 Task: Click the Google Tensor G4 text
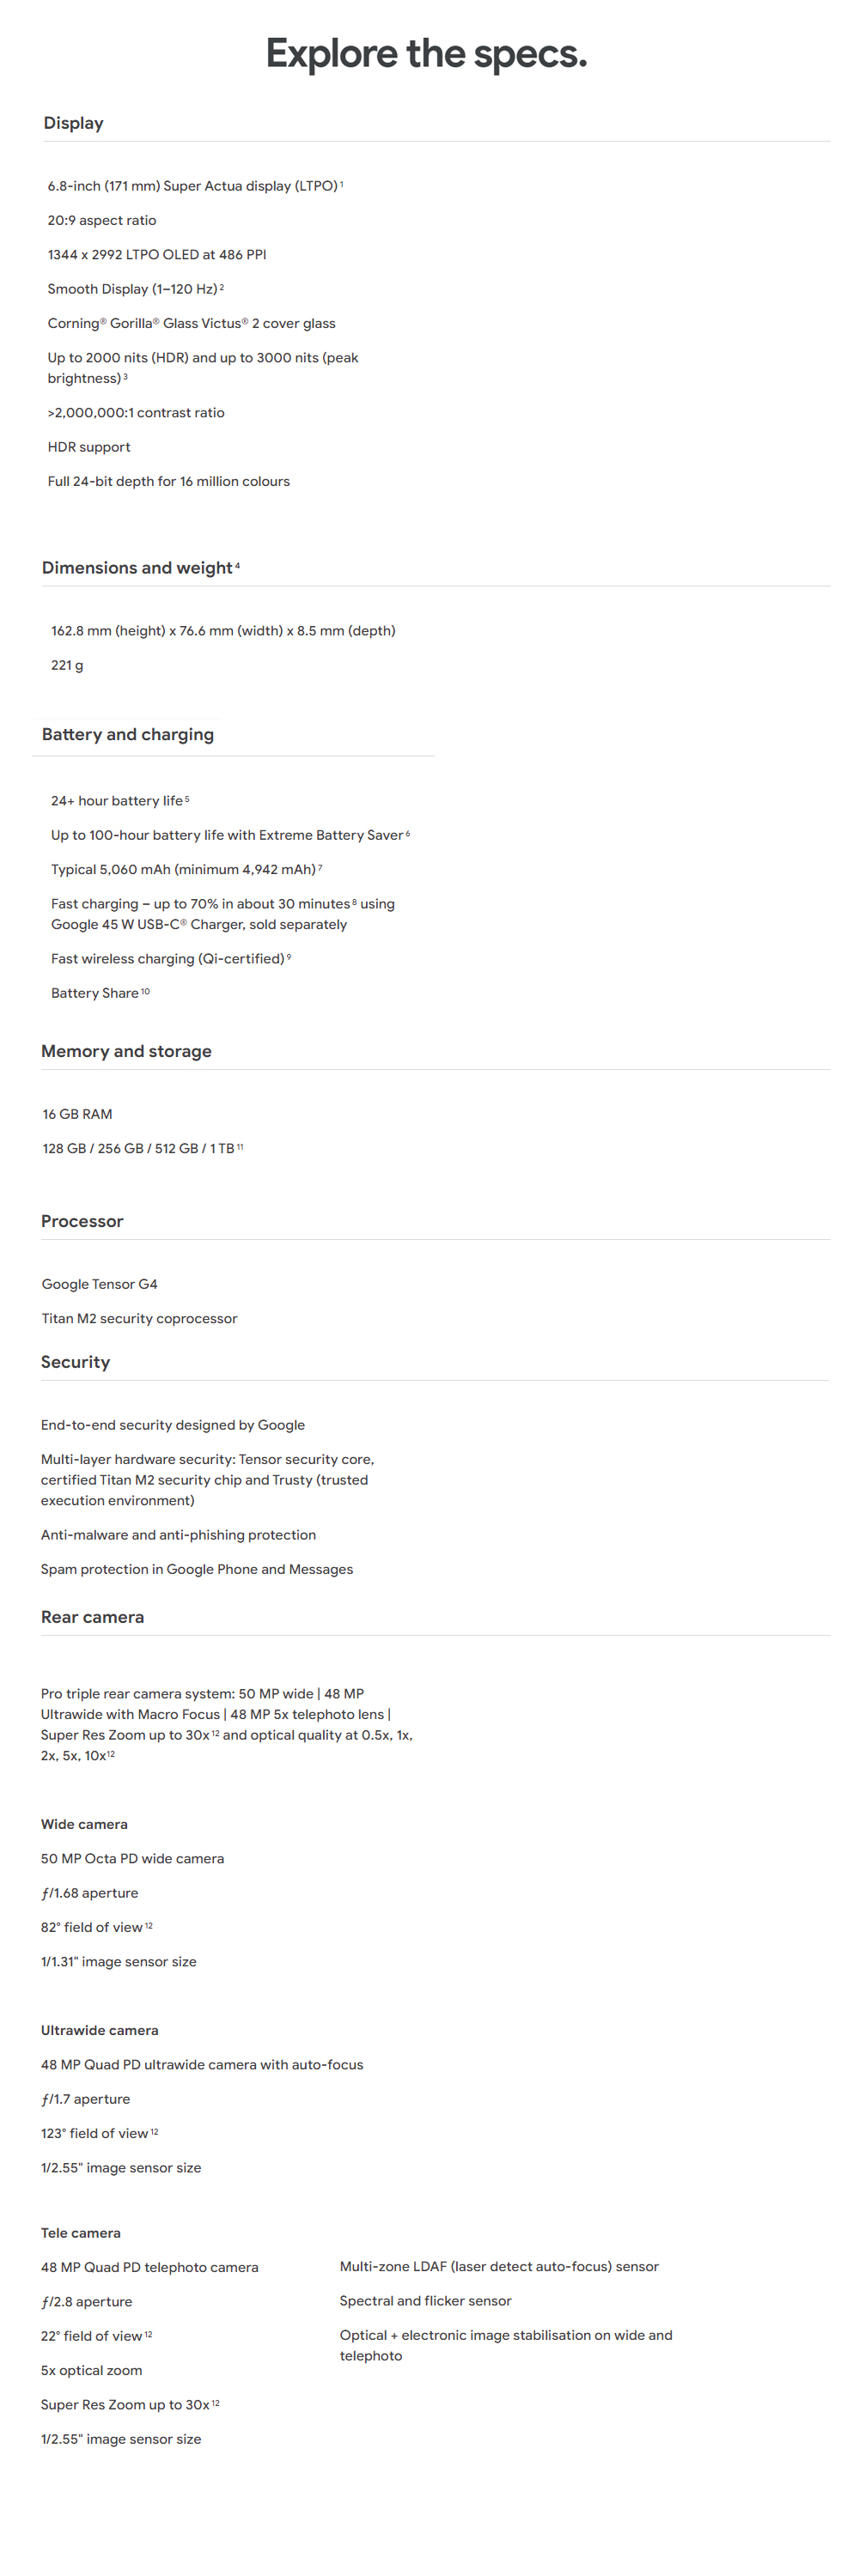(x=99, y=1284)
